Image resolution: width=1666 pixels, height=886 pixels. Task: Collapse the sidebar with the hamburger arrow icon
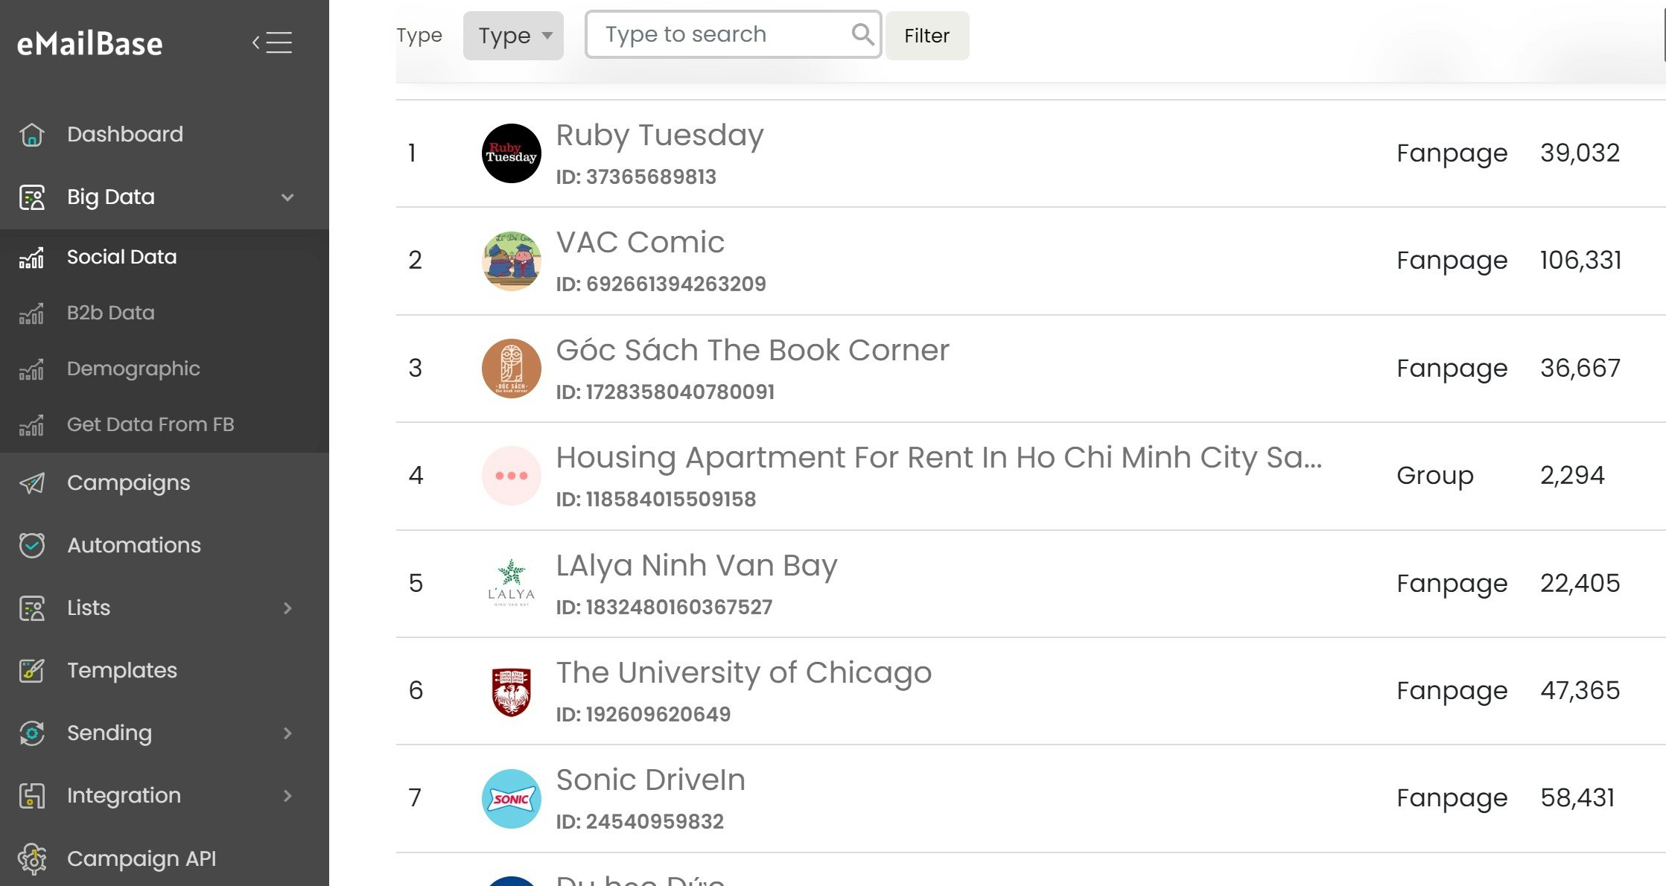(x=272, y=42)
